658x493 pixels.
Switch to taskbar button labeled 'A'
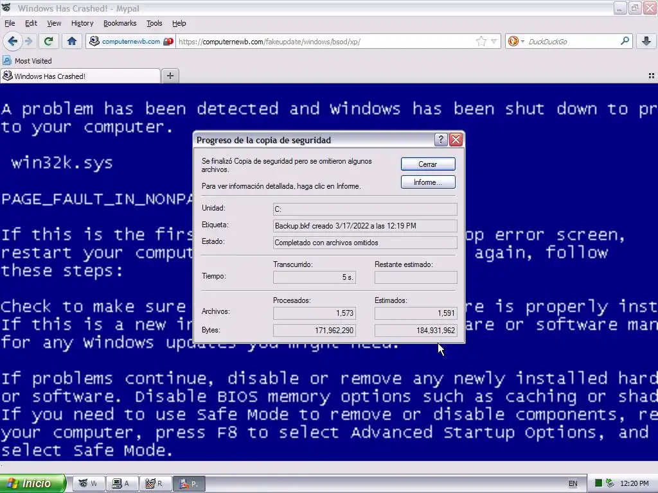pos(121,483)
